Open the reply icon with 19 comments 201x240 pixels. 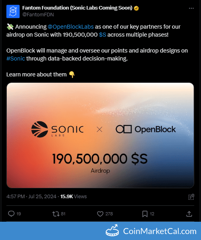(11, 214)
